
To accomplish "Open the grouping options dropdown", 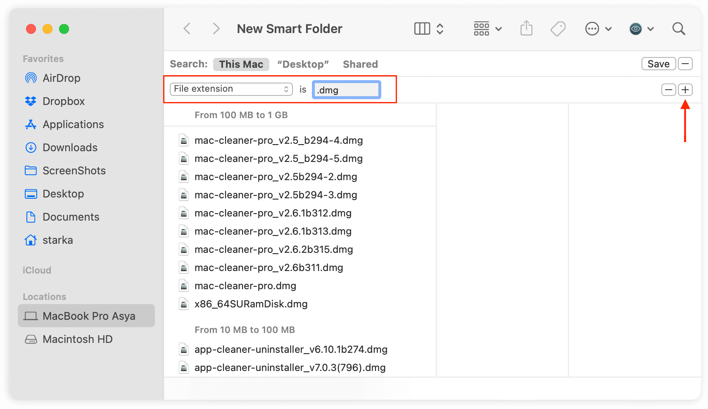I will (487, 29).
